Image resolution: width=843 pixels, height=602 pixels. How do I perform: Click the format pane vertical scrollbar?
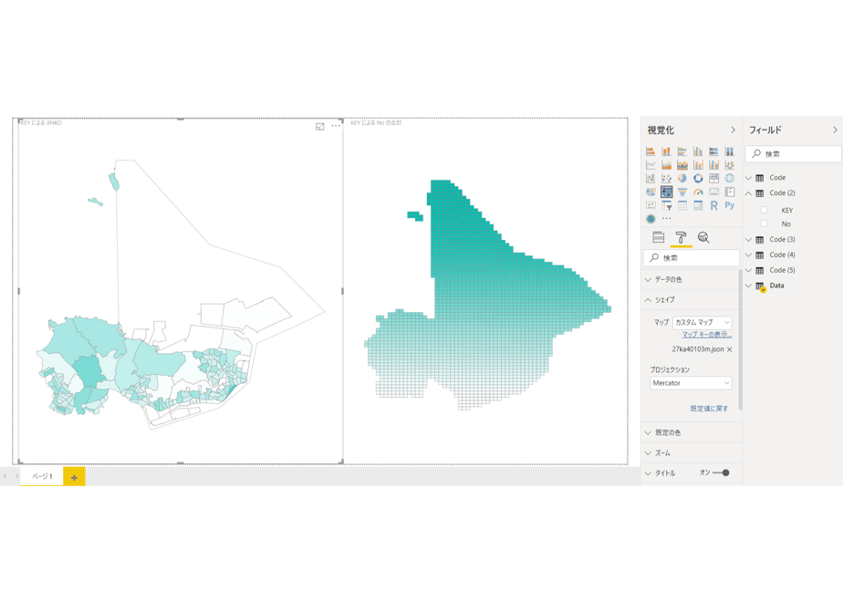tap(741, 338)
